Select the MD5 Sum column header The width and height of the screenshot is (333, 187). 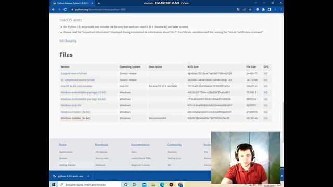[x=193, y=67]
